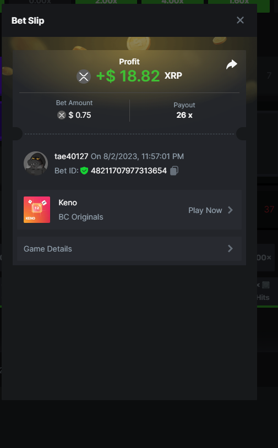The height and width of the screenshot is (448, 278).
Task: Click the BC Originals label
Action: [81, 217]
